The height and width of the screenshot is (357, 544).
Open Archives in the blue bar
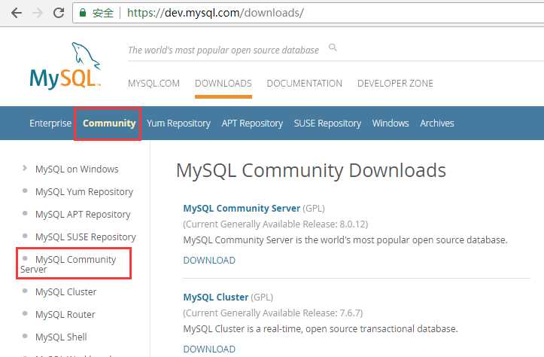pos(437,124)
